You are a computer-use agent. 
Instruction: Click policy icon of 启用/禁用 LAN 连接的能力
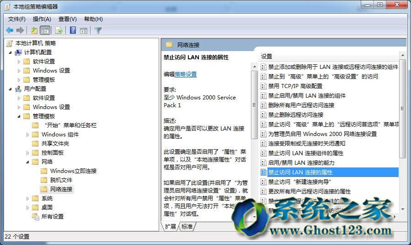263,162
